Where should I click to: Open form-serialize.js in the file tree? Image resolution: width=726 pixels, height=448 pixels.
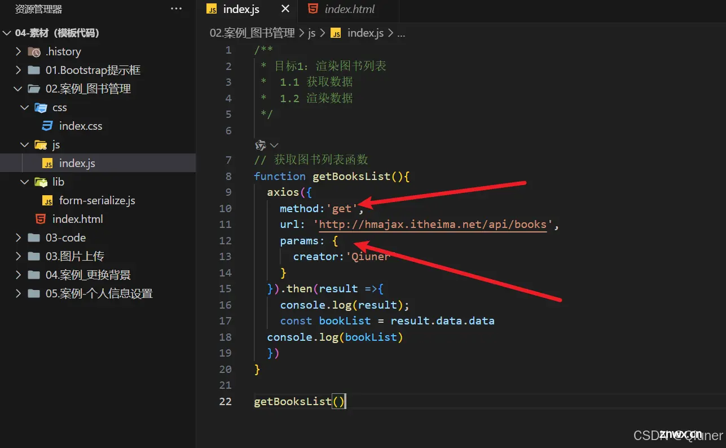pyautogui.click(x=97, y=200)
